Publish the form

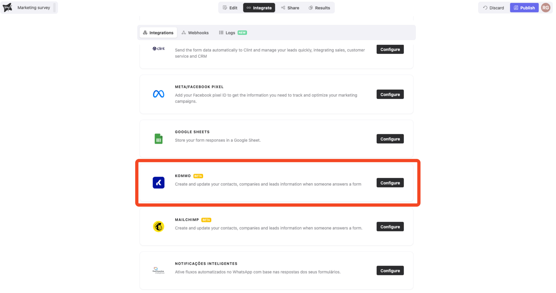(524, 8)
